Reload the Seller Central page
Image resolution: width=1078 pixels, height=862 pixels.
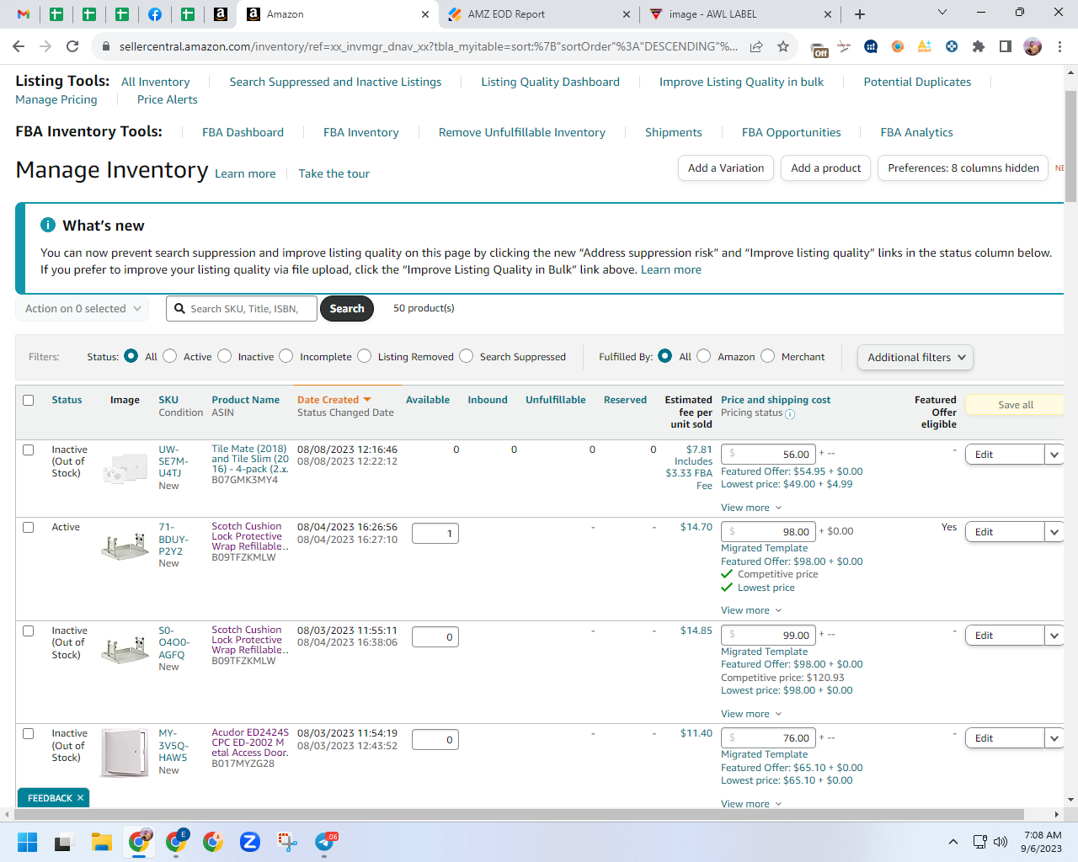tap(72, 46)
